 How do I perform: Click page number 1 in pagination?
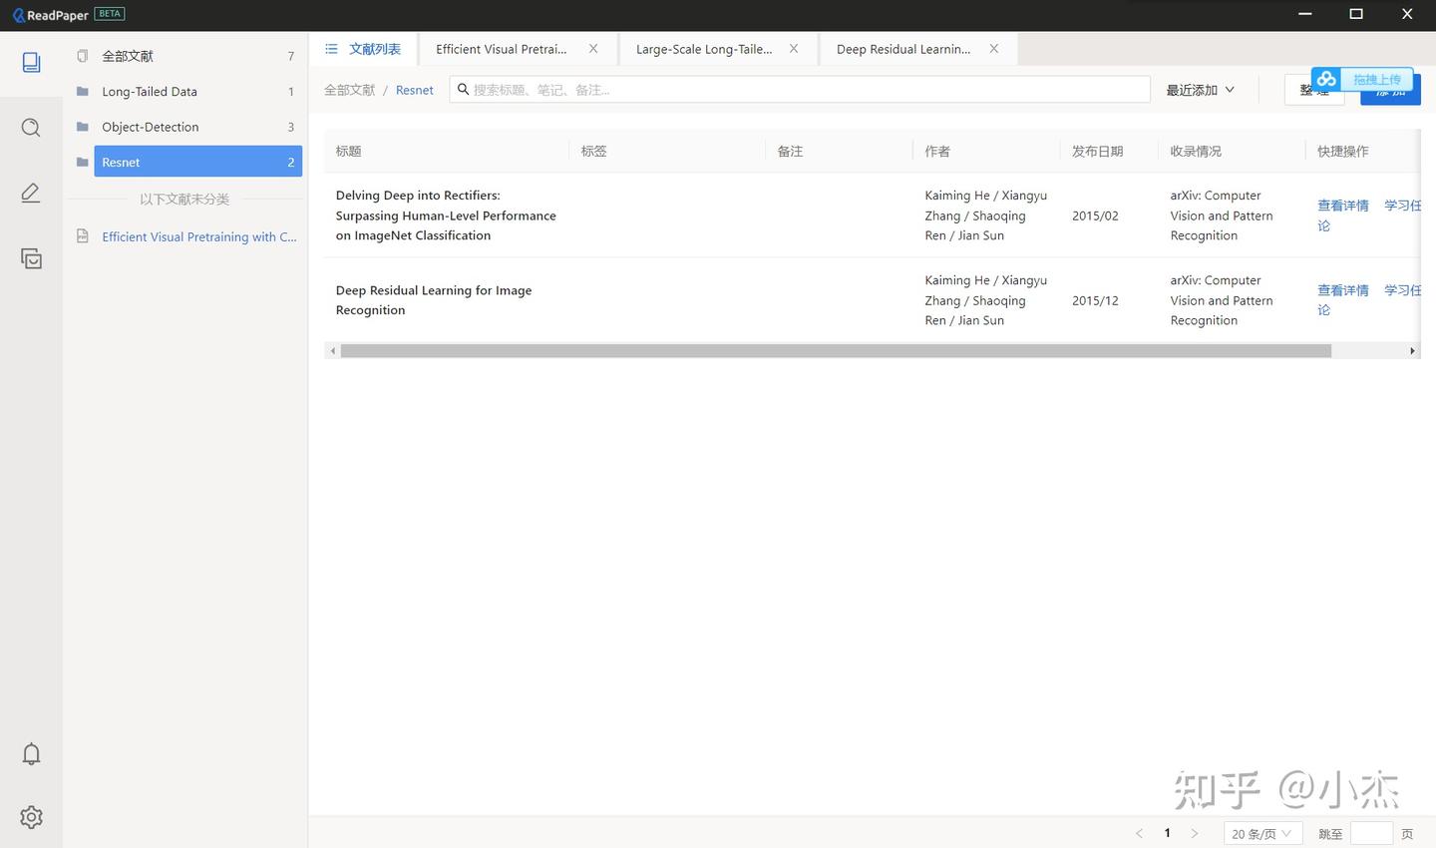(x=1167, y=833)
